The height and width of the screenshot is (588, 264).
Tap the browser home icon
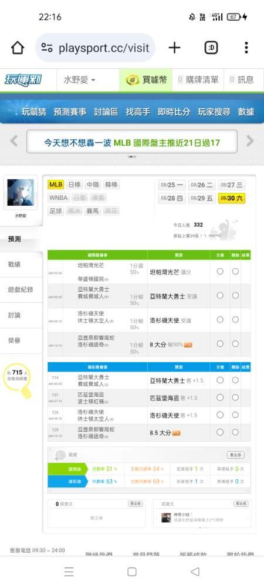(17, 48)
